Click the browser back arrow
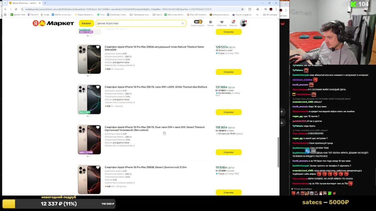The height and width of the screenshot is (211, 376). [x=5, y=9]
